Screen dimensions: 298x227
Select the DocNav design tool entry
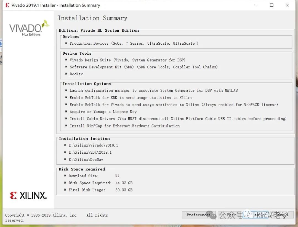[76, 74]
